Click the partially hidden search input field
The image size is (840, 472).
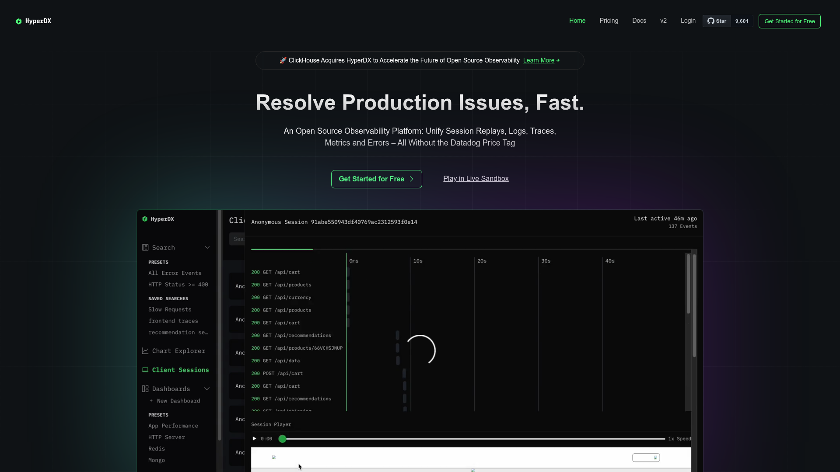[x=237, y=239]
